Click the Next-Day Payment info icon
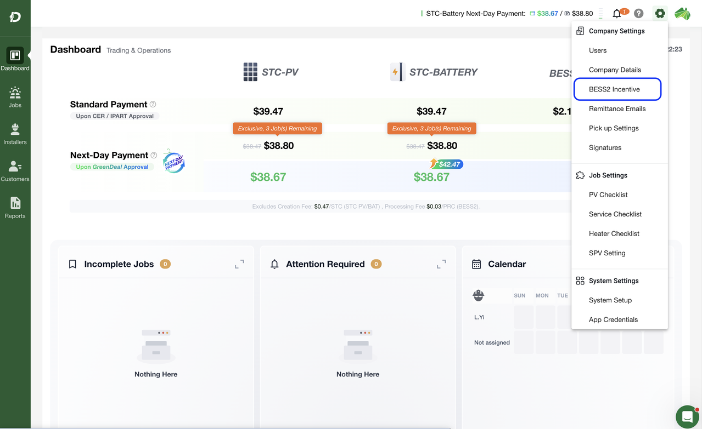The image size is (702, 429). [x=154, y=155]
